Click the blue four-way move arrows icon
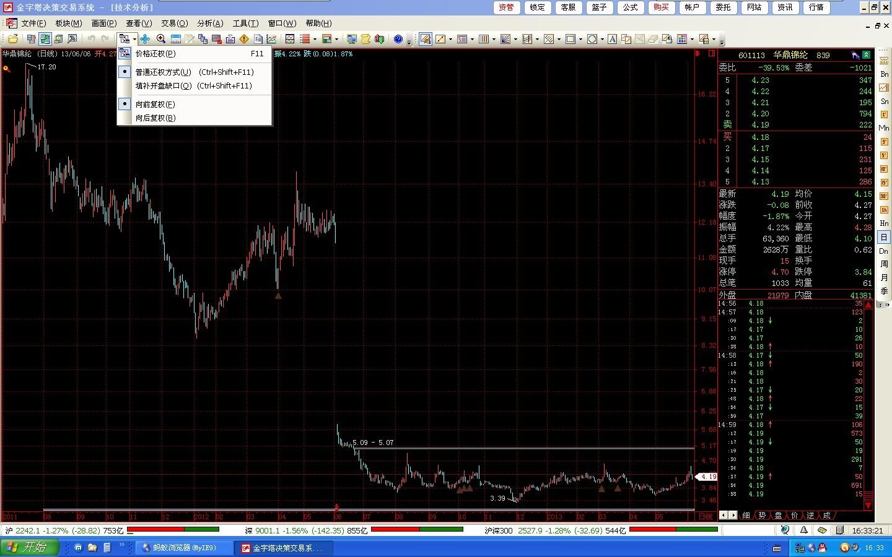 coord(145,39)
